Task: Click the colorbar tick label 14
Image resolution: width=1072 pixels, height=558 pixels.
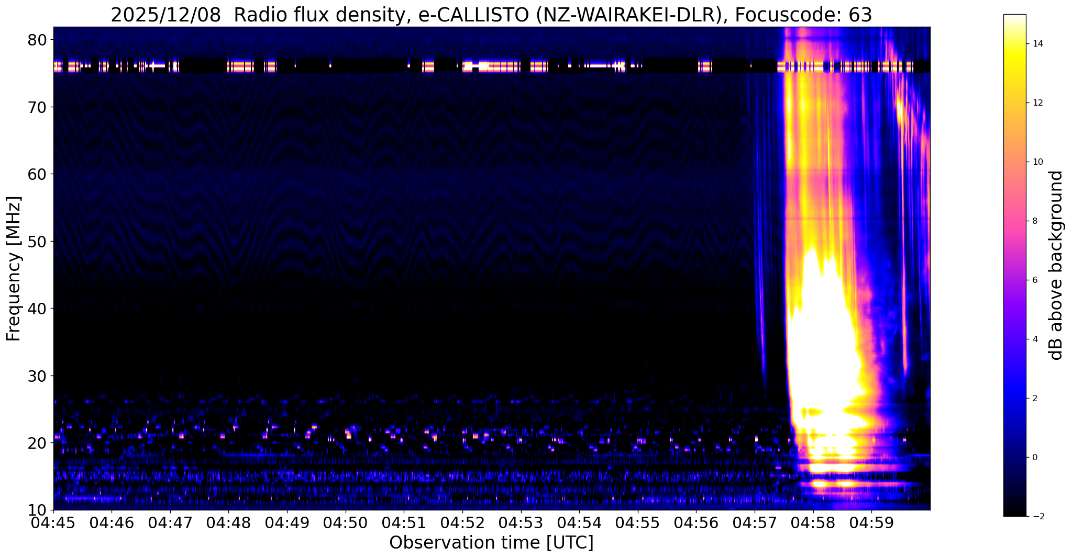Action: [1037, 44]
